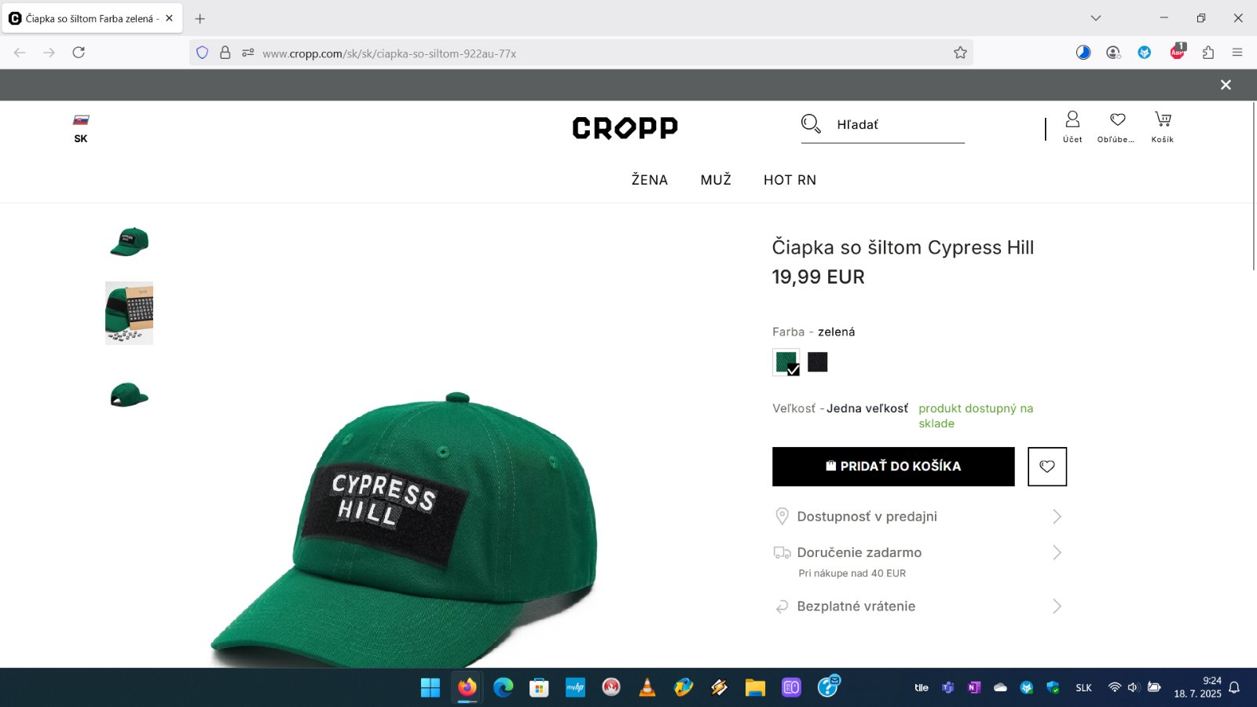Open the ŽENA menu

pyautogui.click(x=650, y=180)
